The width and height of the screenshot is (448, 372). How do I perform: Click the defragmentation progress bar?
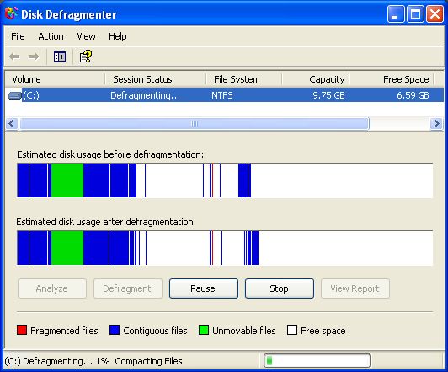coord(317,360)
